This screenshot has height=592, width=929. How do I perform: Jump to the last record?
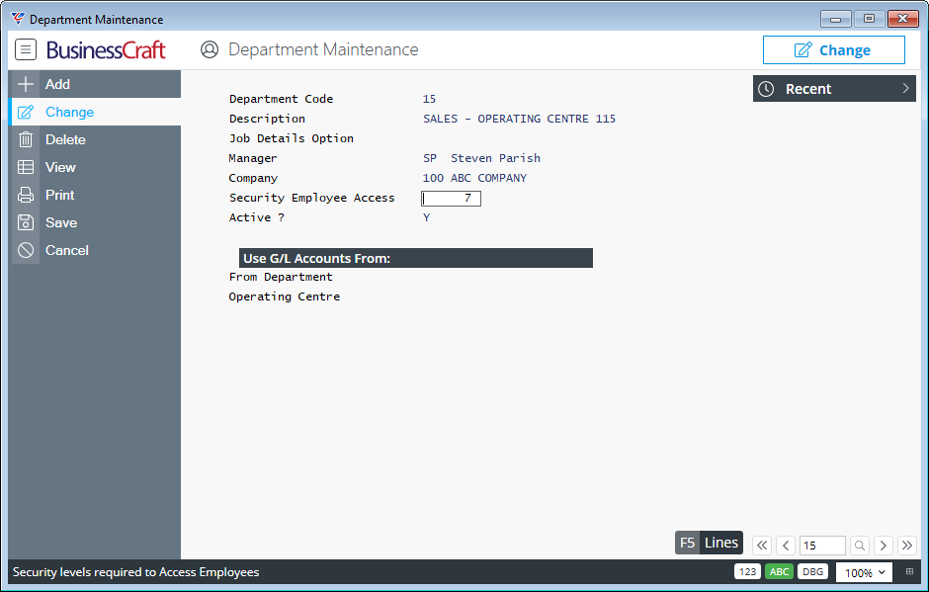[x=907, y=546]
